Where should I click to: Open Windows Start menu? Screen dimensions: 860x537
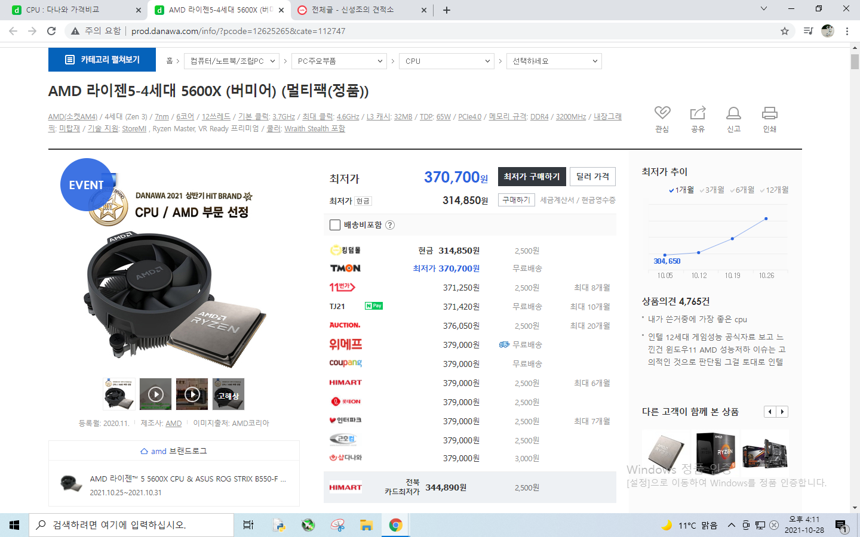[x=14, y=525]
